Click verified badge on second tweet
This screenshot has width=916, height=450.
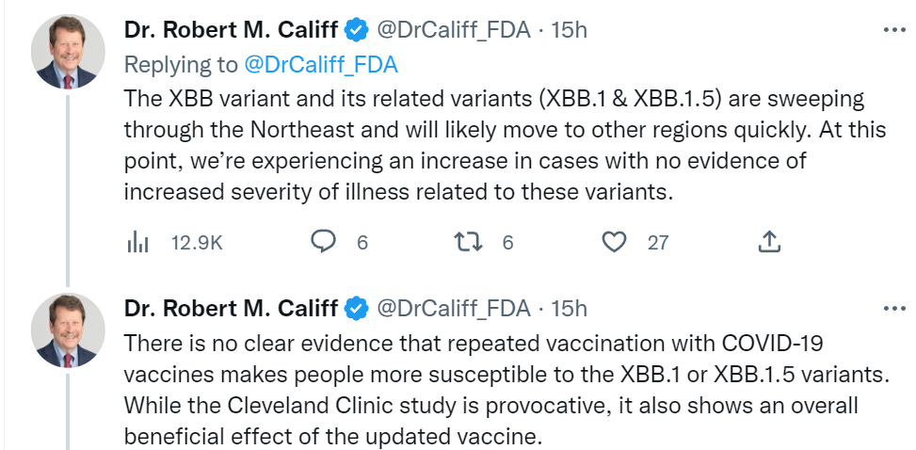(x=356, y=308)
